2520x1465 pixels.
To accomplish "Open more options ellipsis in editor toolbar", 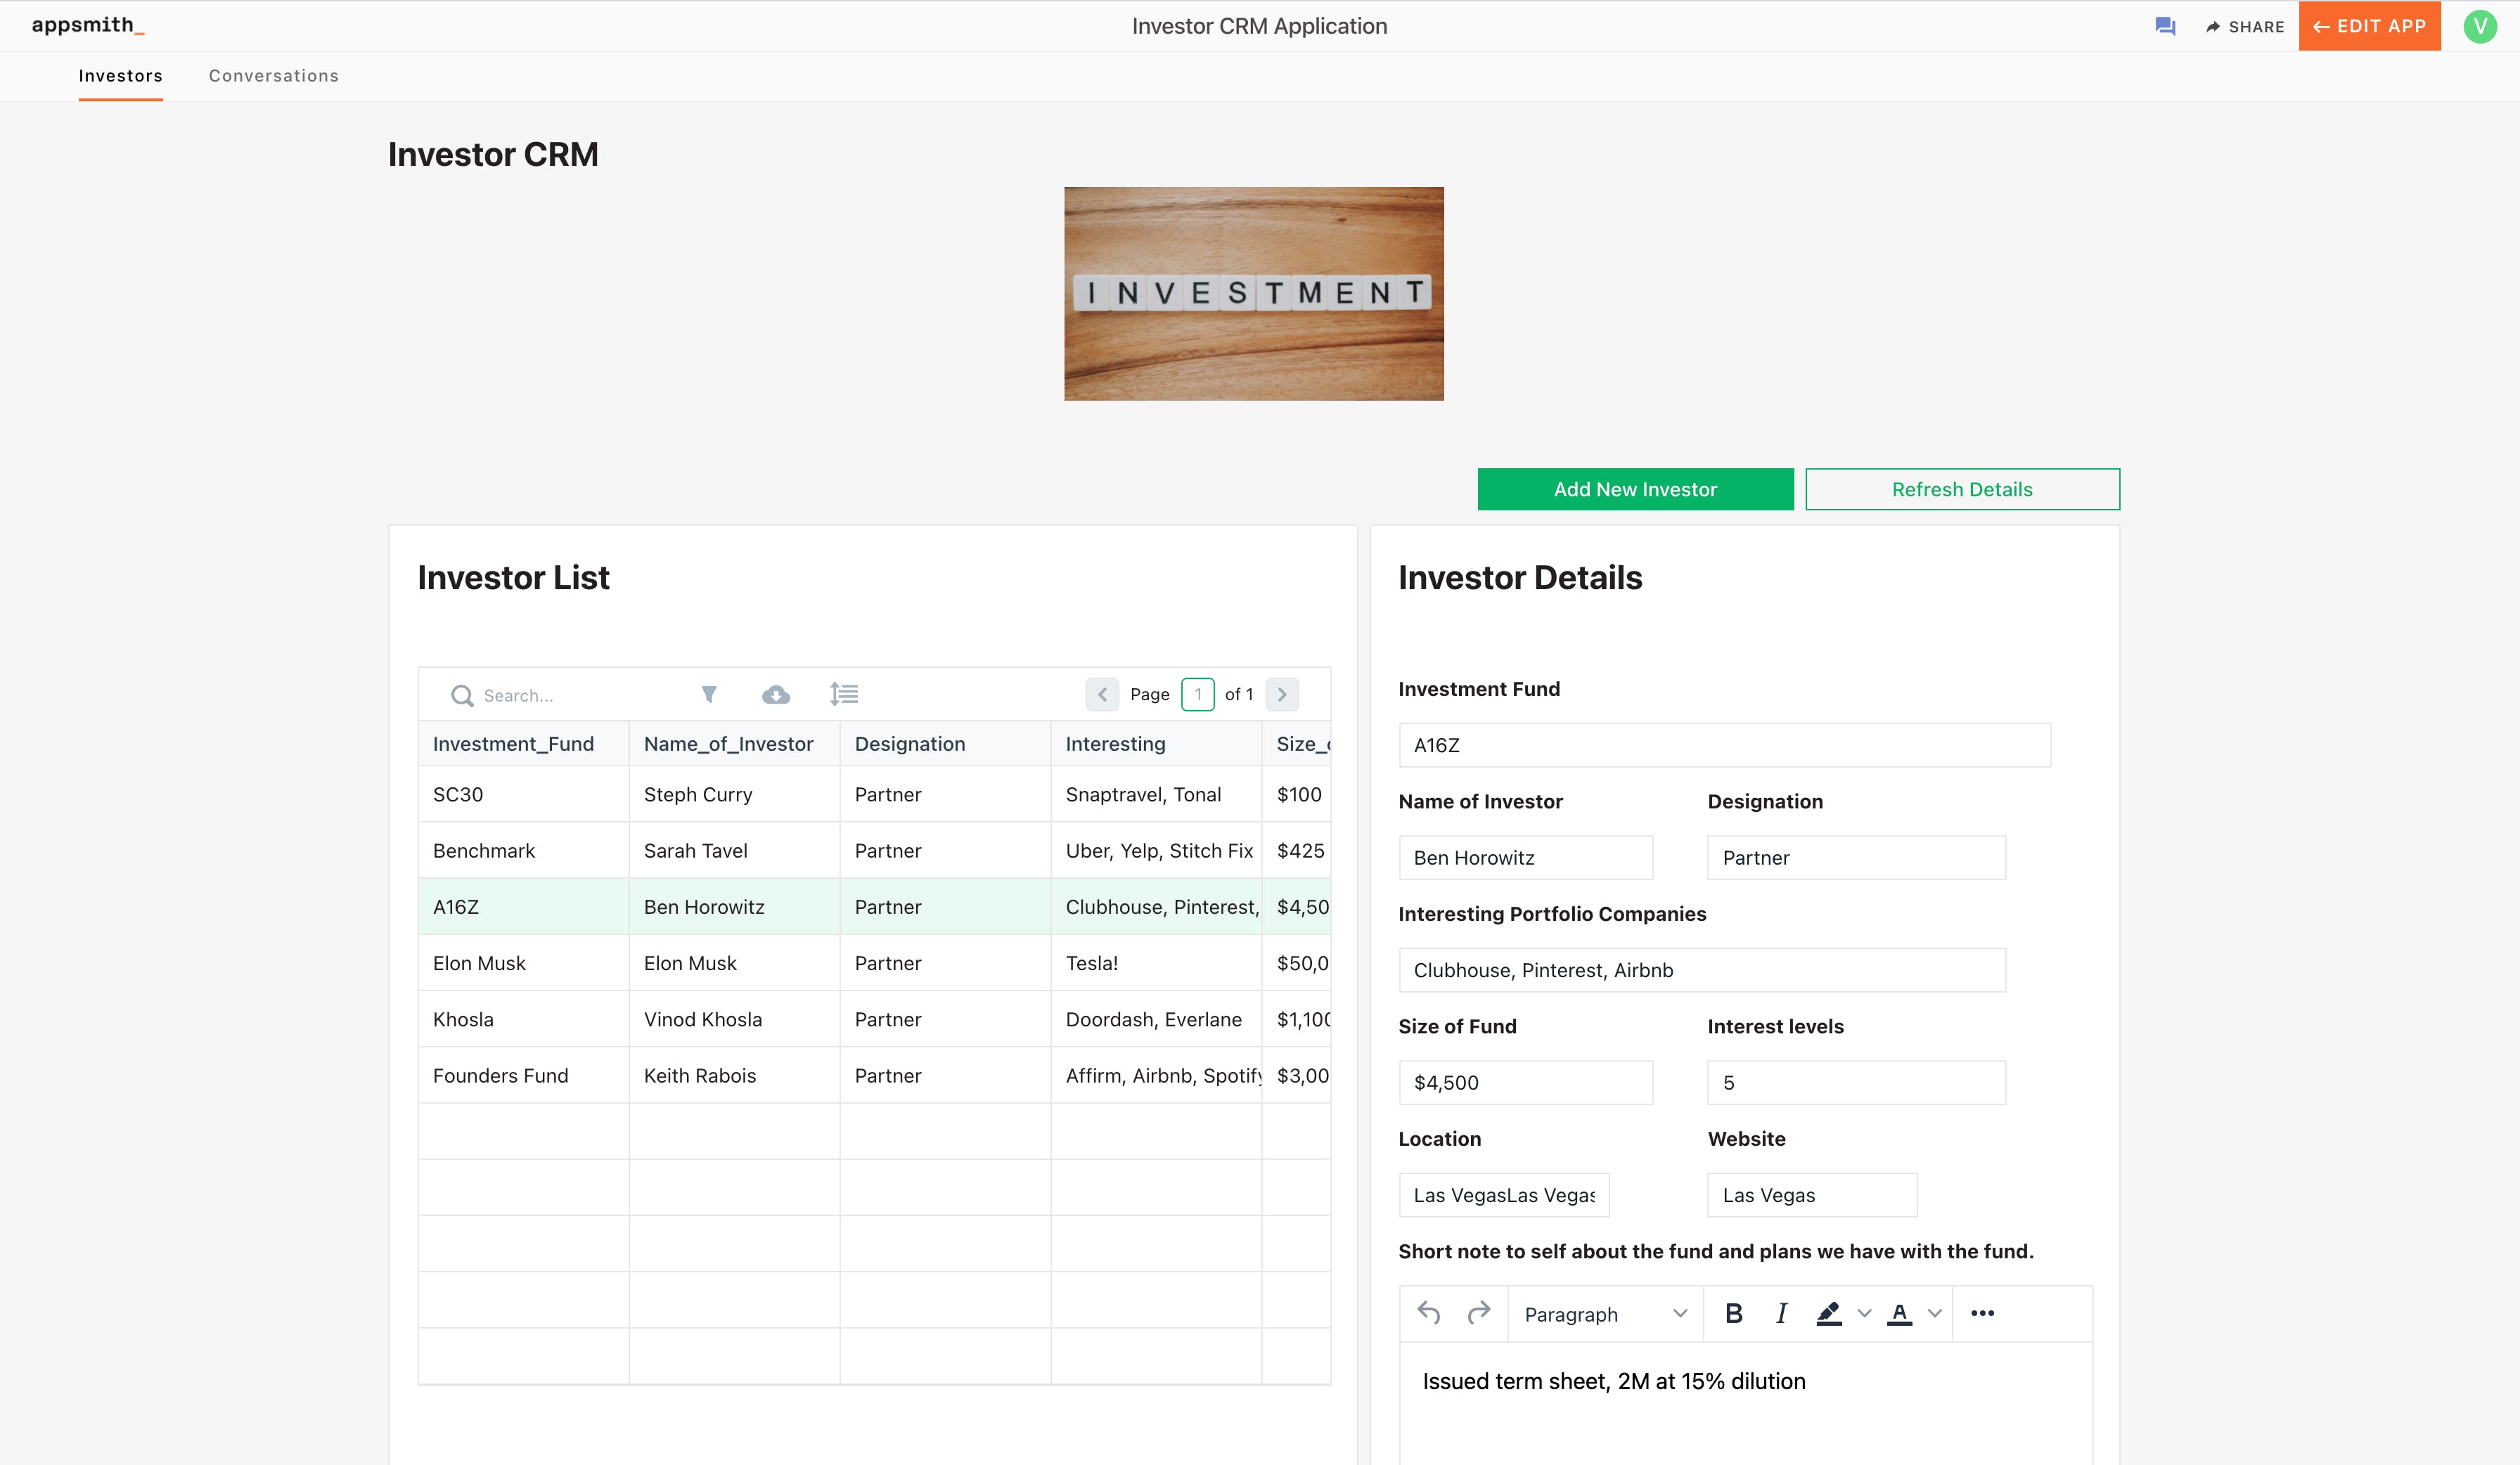I will 1982,1313.
